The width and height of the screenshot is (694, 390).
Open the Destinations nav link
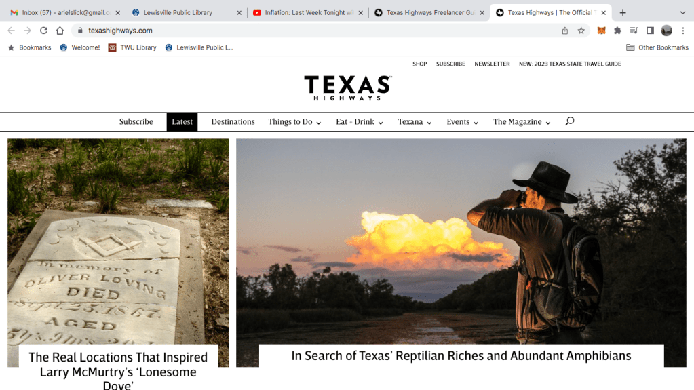(x=233, y=122)
